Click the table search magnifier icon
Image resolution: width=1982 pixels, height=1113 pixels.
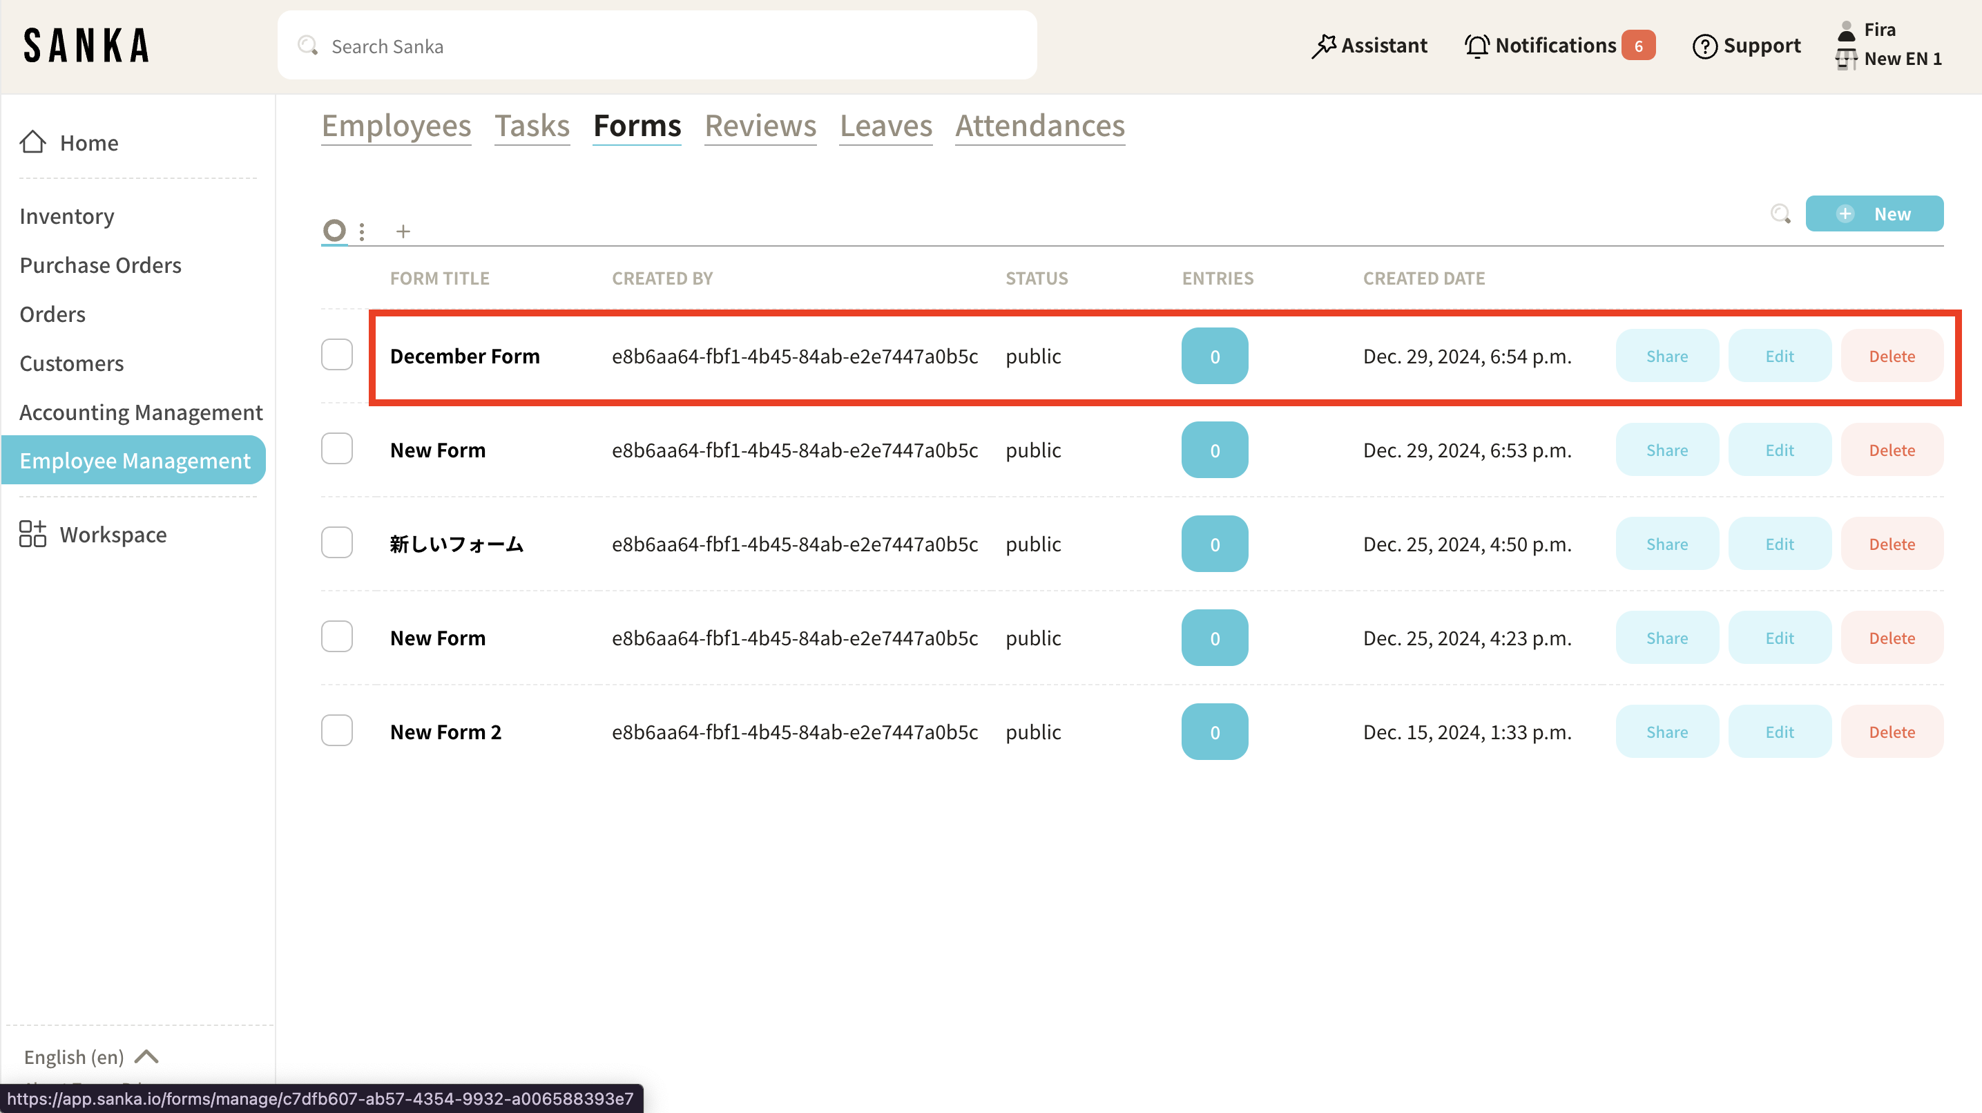(1780, 214)
